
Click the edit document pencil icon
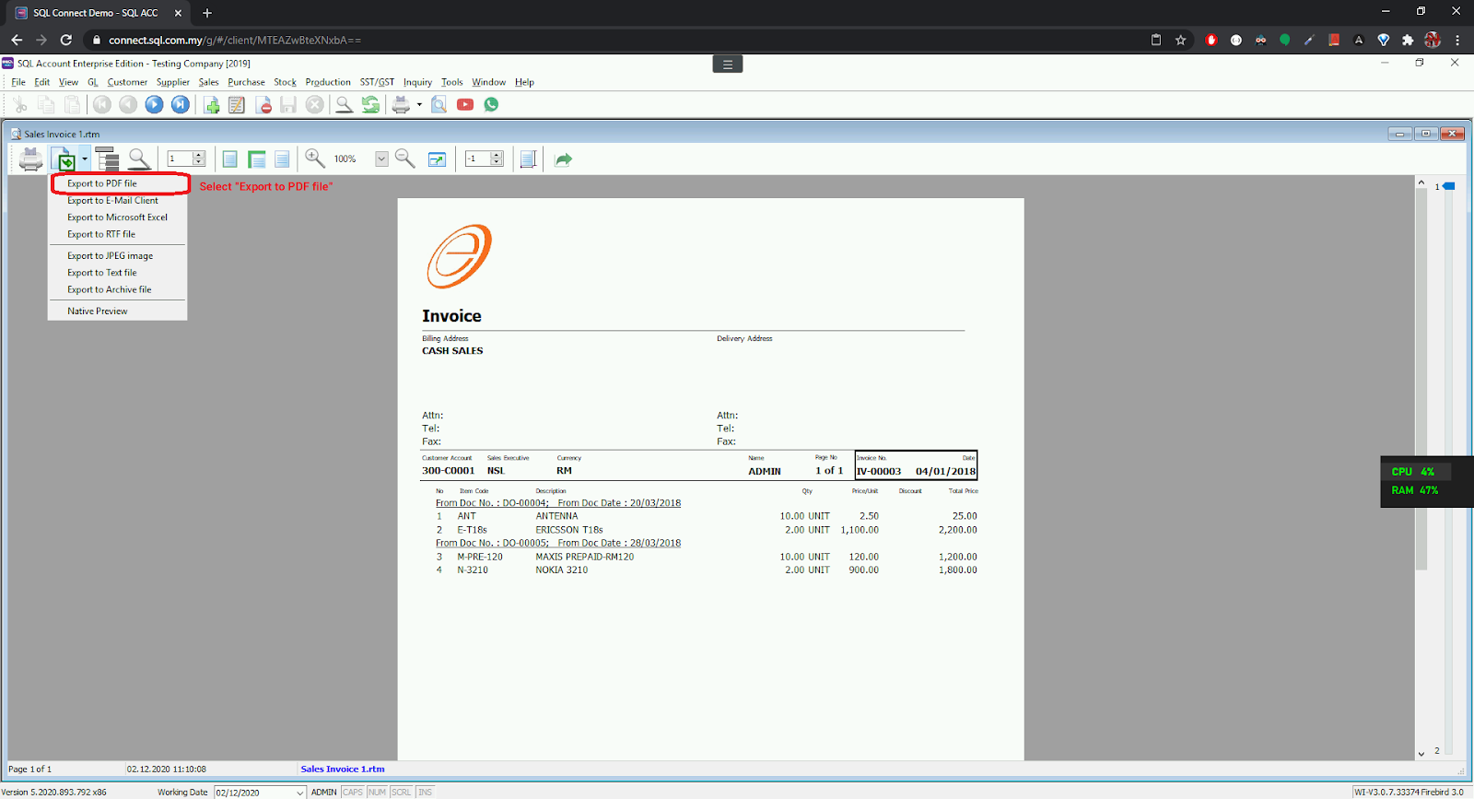coord(237,105)
